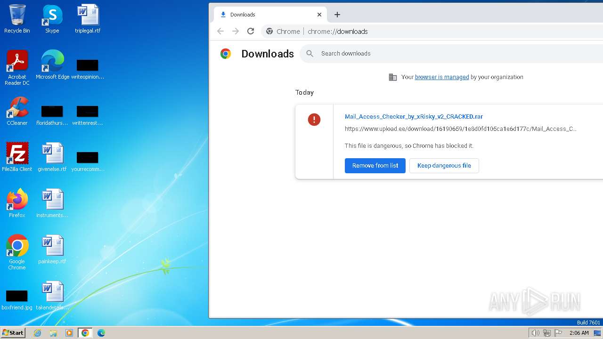Screen dimensions: 603x339
Task: Open media player taskbar icon
Action: pyautogui.click(x=69, y=333)
